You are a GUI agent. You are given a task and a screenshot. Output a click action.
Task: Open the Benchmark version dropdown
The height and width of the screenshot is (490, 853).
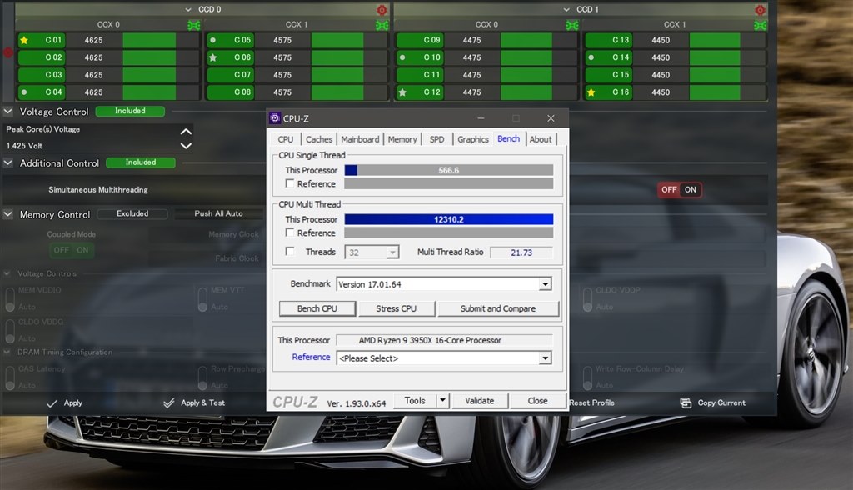point(545,284)
